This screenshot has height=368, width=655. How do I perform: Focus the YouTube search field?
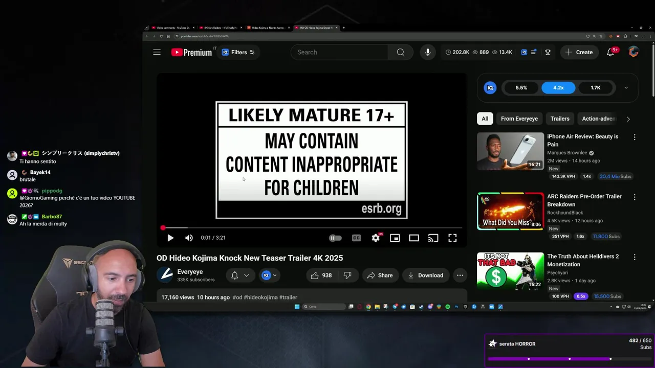click(339, 52)
